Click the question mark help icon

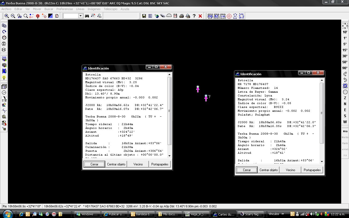(x=194, y=16)
